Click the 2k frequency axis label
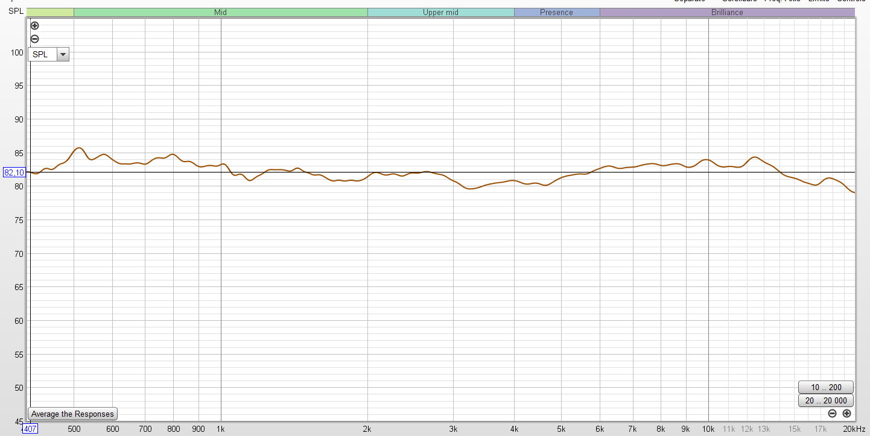This screenshot has width=870, height=436. click(x=367, y=429)
